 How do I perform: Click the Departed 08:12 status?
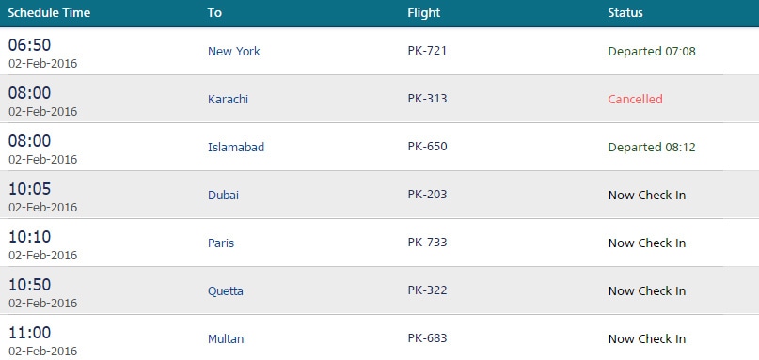coord(652,147)
